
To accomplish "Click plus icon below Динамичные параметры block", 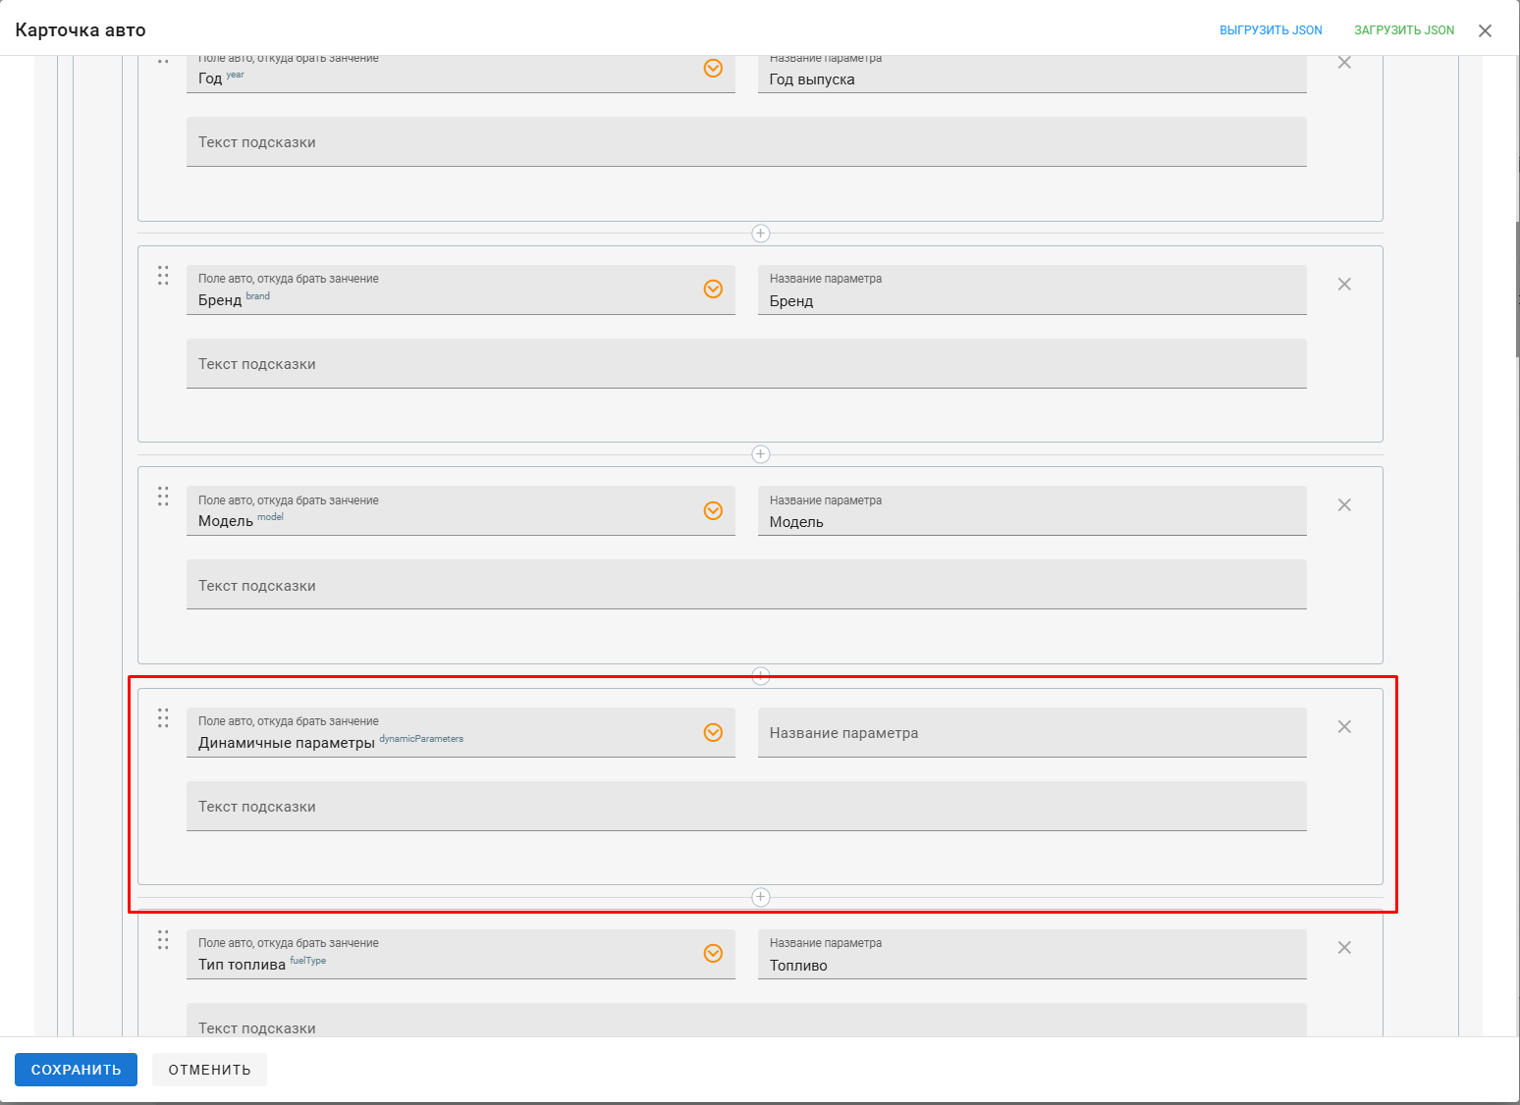I will coord(760,897).
